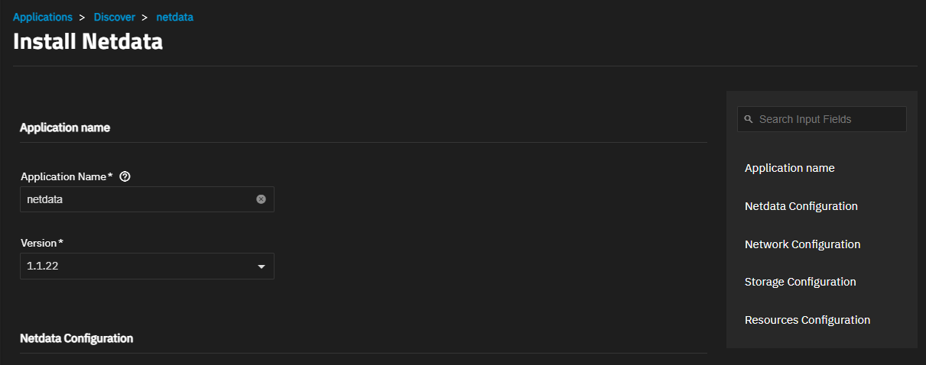Expand the Version dropdown arrow
926x365 pixels.
tap(261, 266)
